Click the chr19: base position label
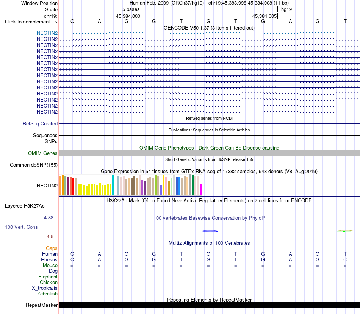Screen dimensions: 360x314 tap(50, 16)
